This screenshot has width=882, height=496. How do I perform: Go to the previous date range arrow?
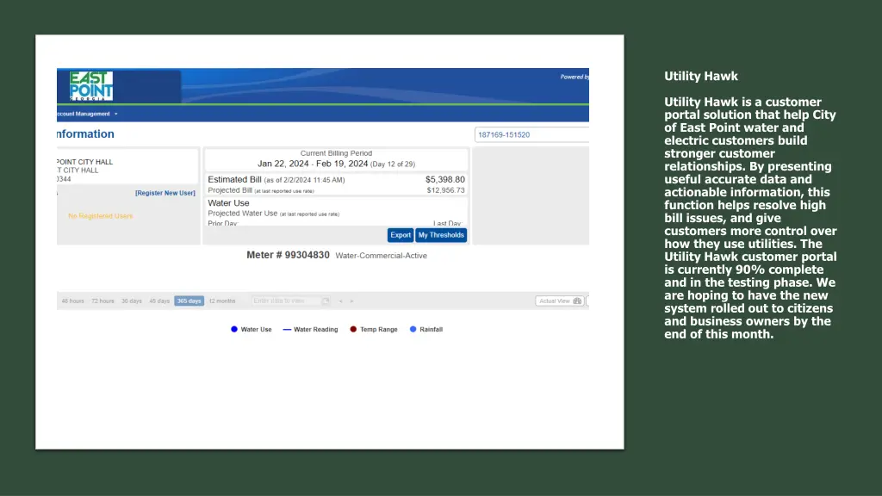click(x=341, y=301)
